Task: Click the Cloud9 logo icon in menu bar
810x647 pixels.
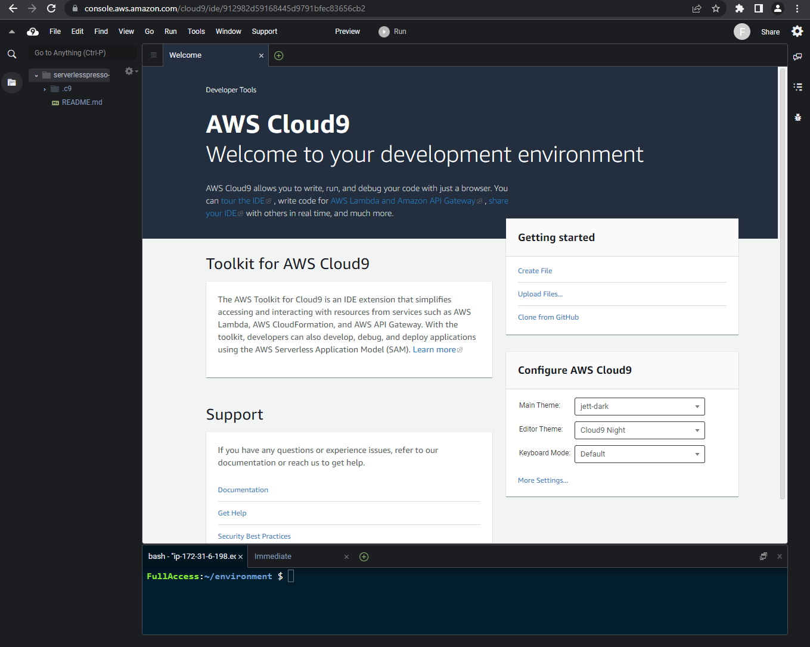Action: pyautogui.click(x=33, y=32)
